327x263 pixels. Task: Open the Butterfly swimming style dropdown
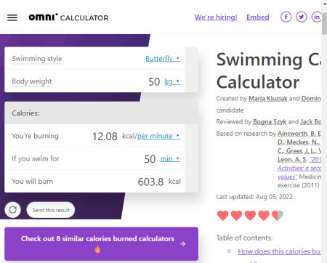coord(163,59)
